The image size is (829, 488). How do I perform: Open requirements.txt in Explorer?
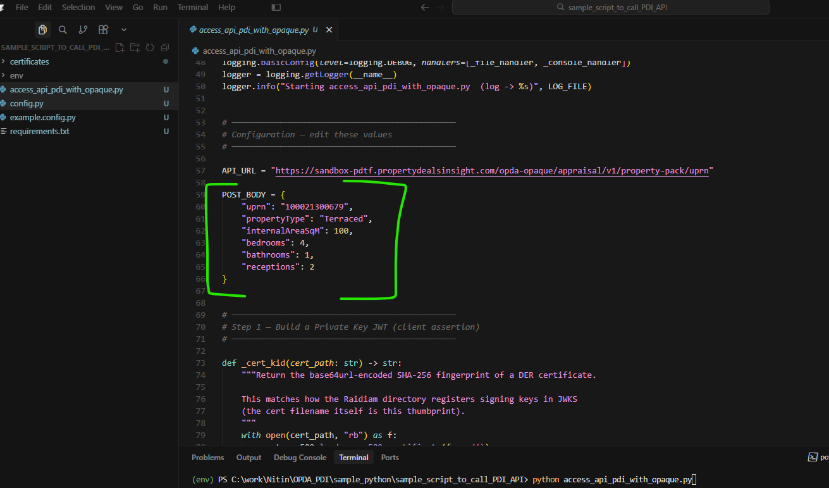pyautogui.click(x=89, y=131)
